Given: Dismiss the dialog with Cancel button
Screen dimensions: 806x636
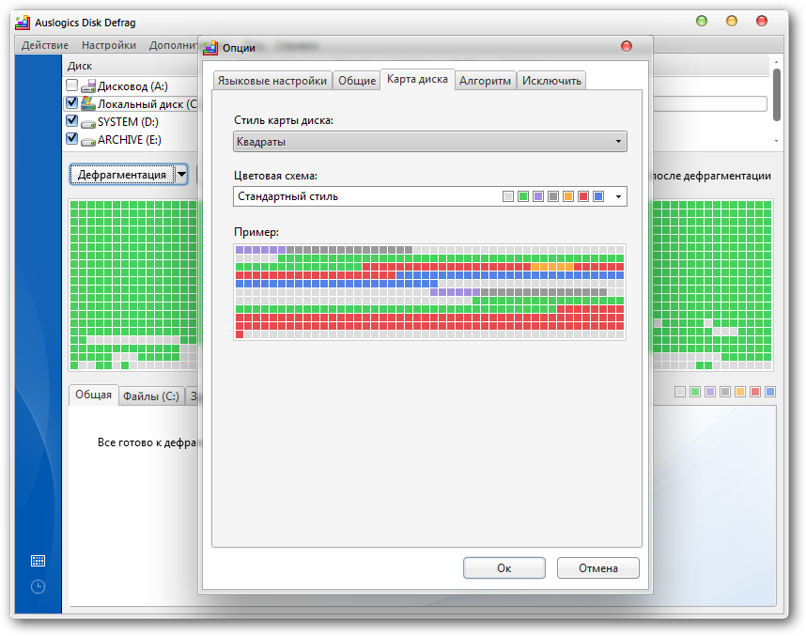Looking at the screenshot, I should (x=598, y=568).
